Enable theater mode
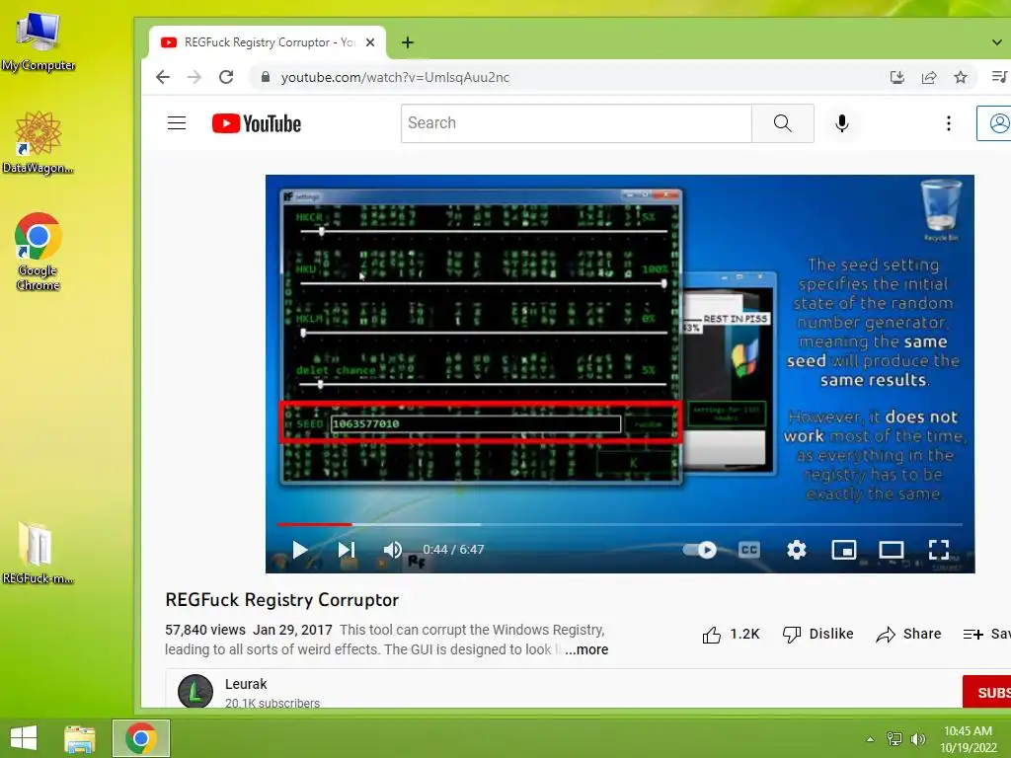This screenshot has height=758, width=1011. pos(892,550)
